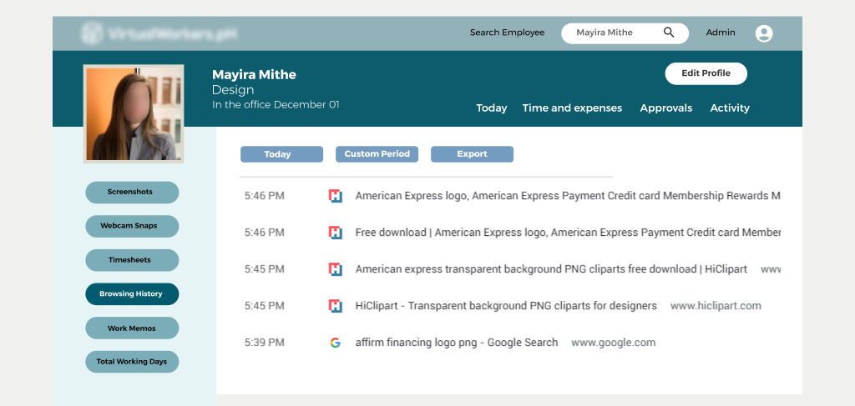Open the admin user avatar icon
Viewport: 855px width, 406px height.
click(x=763, y=33)
